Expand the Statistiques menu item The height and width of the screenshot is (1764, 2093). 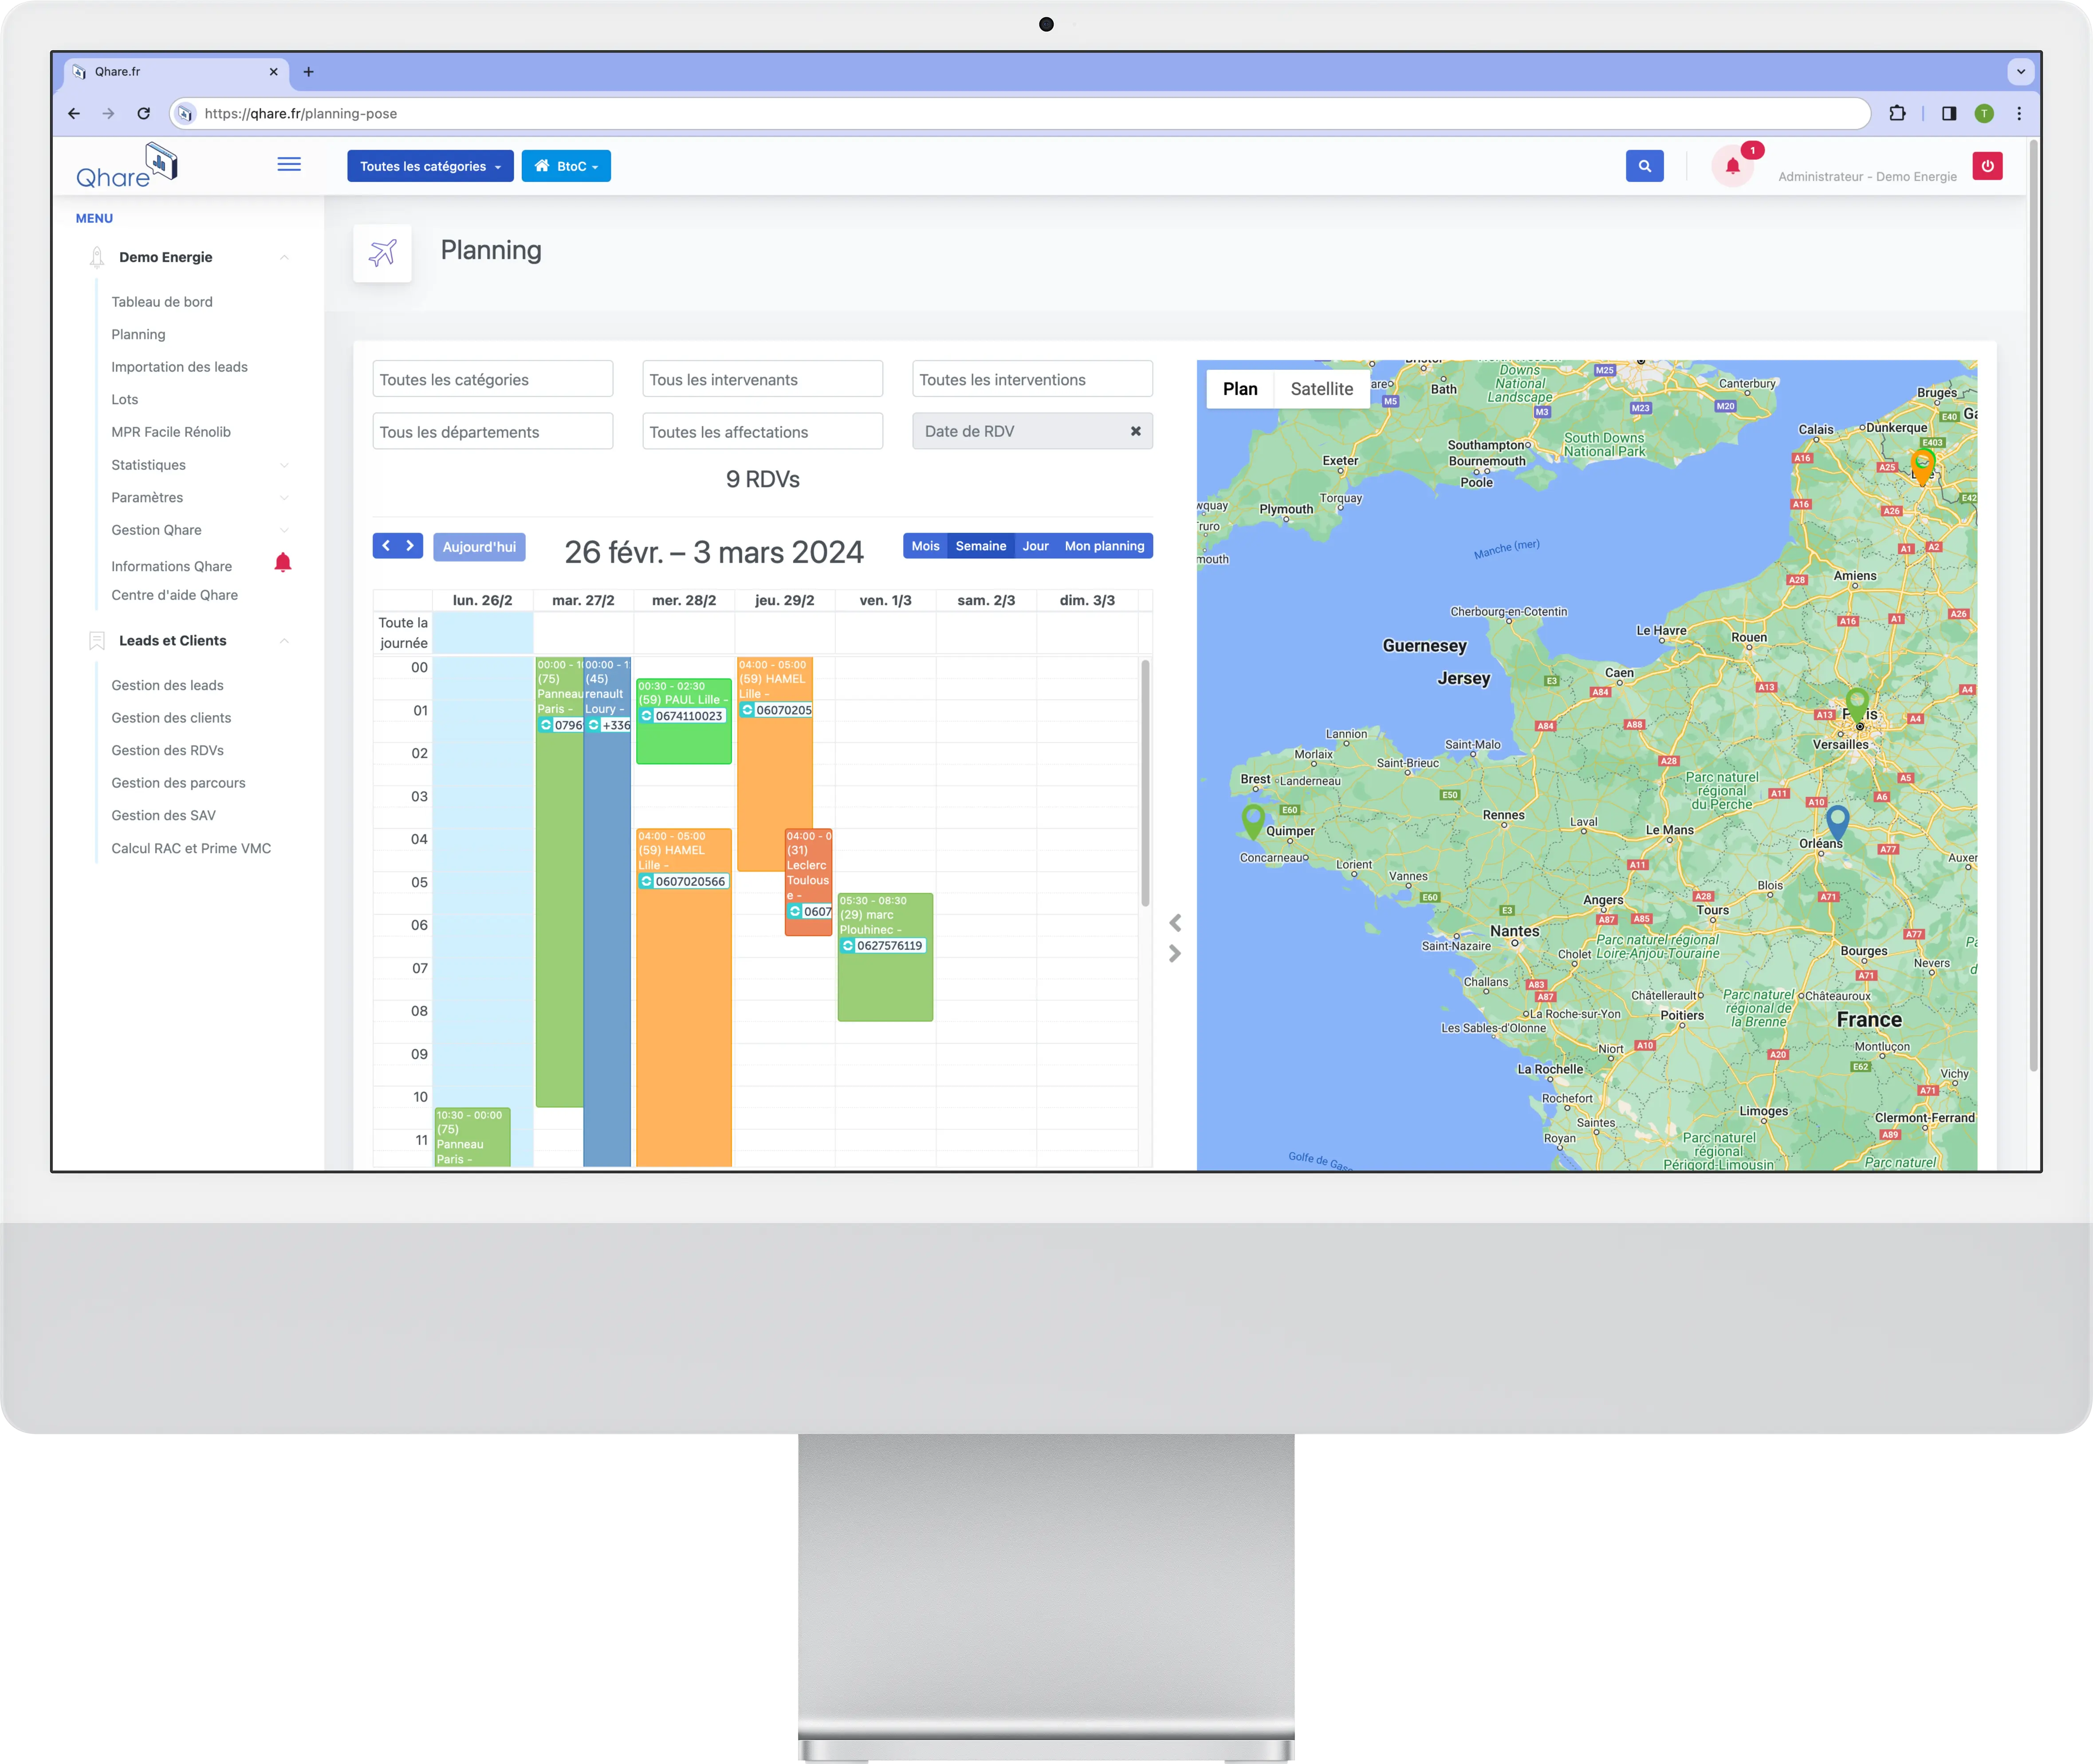click(x=149, y=465)
